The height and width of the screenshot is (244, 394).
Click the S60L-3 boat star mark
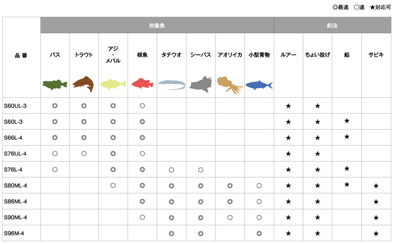pyautogui.click(x=347, y=121)
